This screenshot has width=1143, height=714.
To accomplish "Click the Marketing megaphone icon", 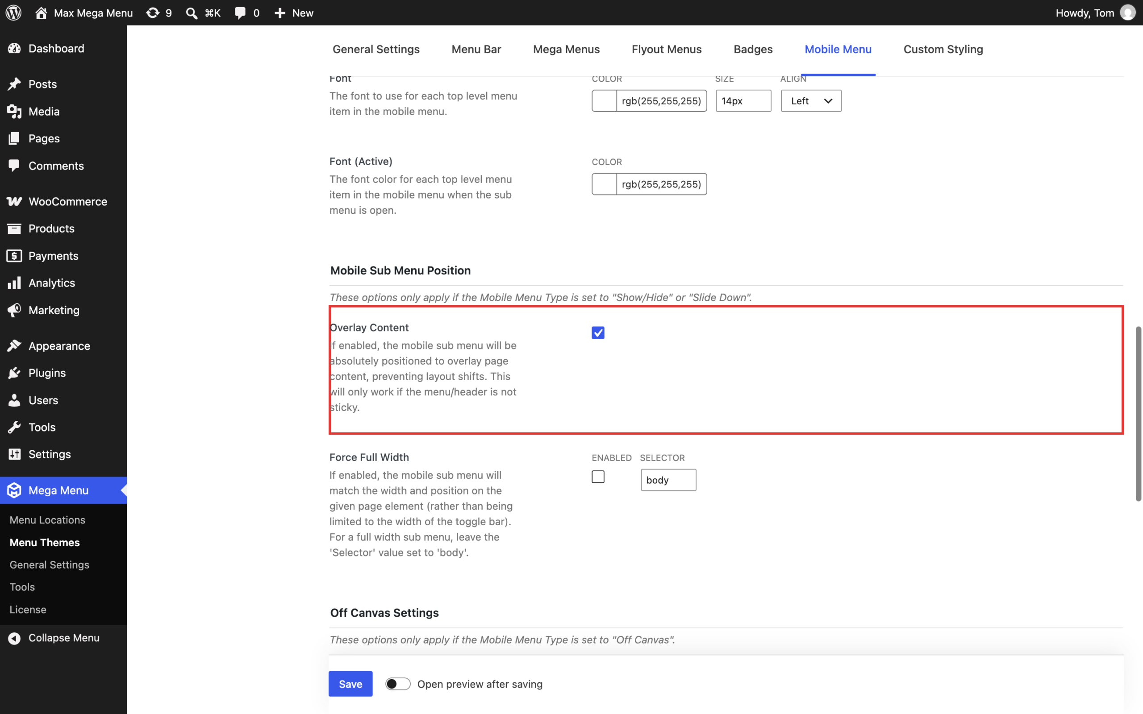I will click(14, 310).
